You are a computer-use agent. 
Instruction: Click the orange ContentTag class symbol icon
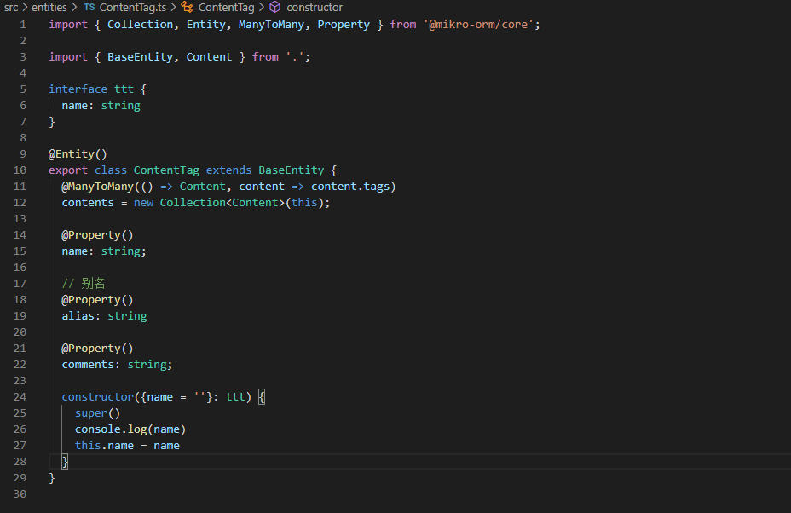(188, 7)
